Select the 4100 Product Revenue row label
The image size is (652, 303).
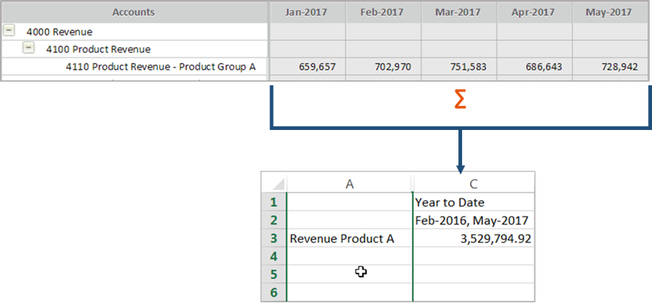click(98, 49)
